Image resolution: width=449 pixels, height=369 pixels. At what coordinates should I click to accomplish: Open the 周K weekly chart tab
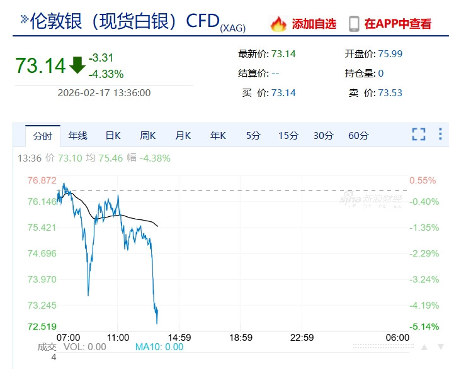click(148, 136)
